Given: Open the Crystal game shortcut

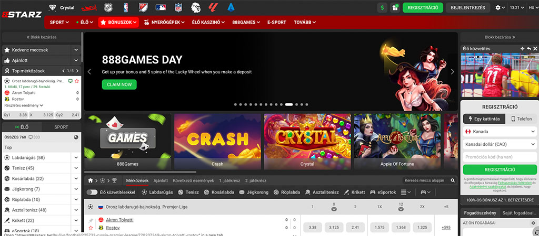Looking at the screenshot, I should pyautogui.click(x=63, y=7).
